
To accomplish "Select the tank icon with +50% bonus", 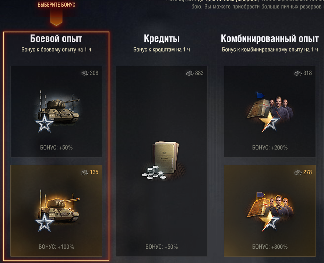I will point(57,111).
